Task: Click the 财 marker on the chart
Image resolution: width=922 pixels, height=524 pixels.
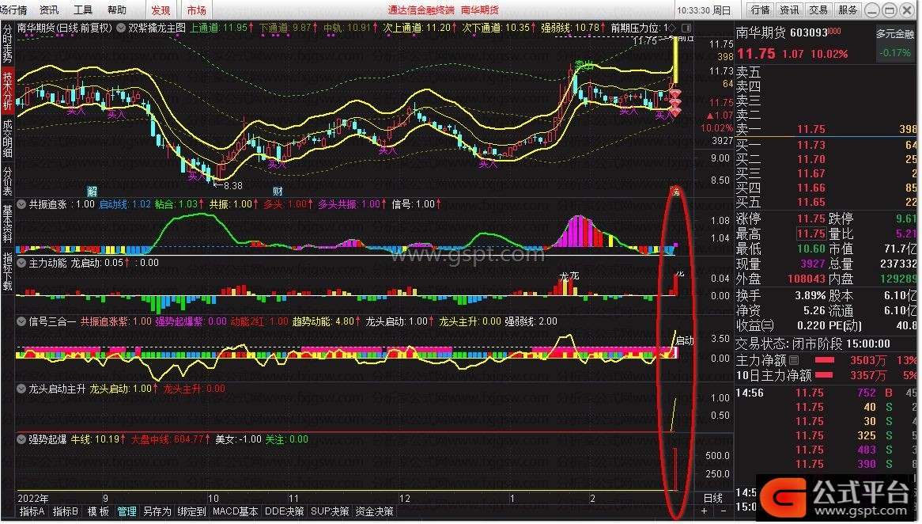Action: tap(278, 192)
